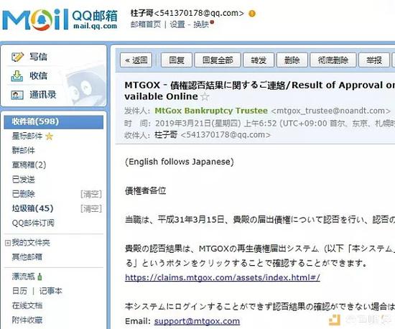This screenshot has height=329, width=395.
Task: Click the contacts (通讯录) card icon
Action: pyautogui.click(x=17, y=95)
